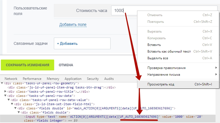Open the Application tab

coord(73,79)
